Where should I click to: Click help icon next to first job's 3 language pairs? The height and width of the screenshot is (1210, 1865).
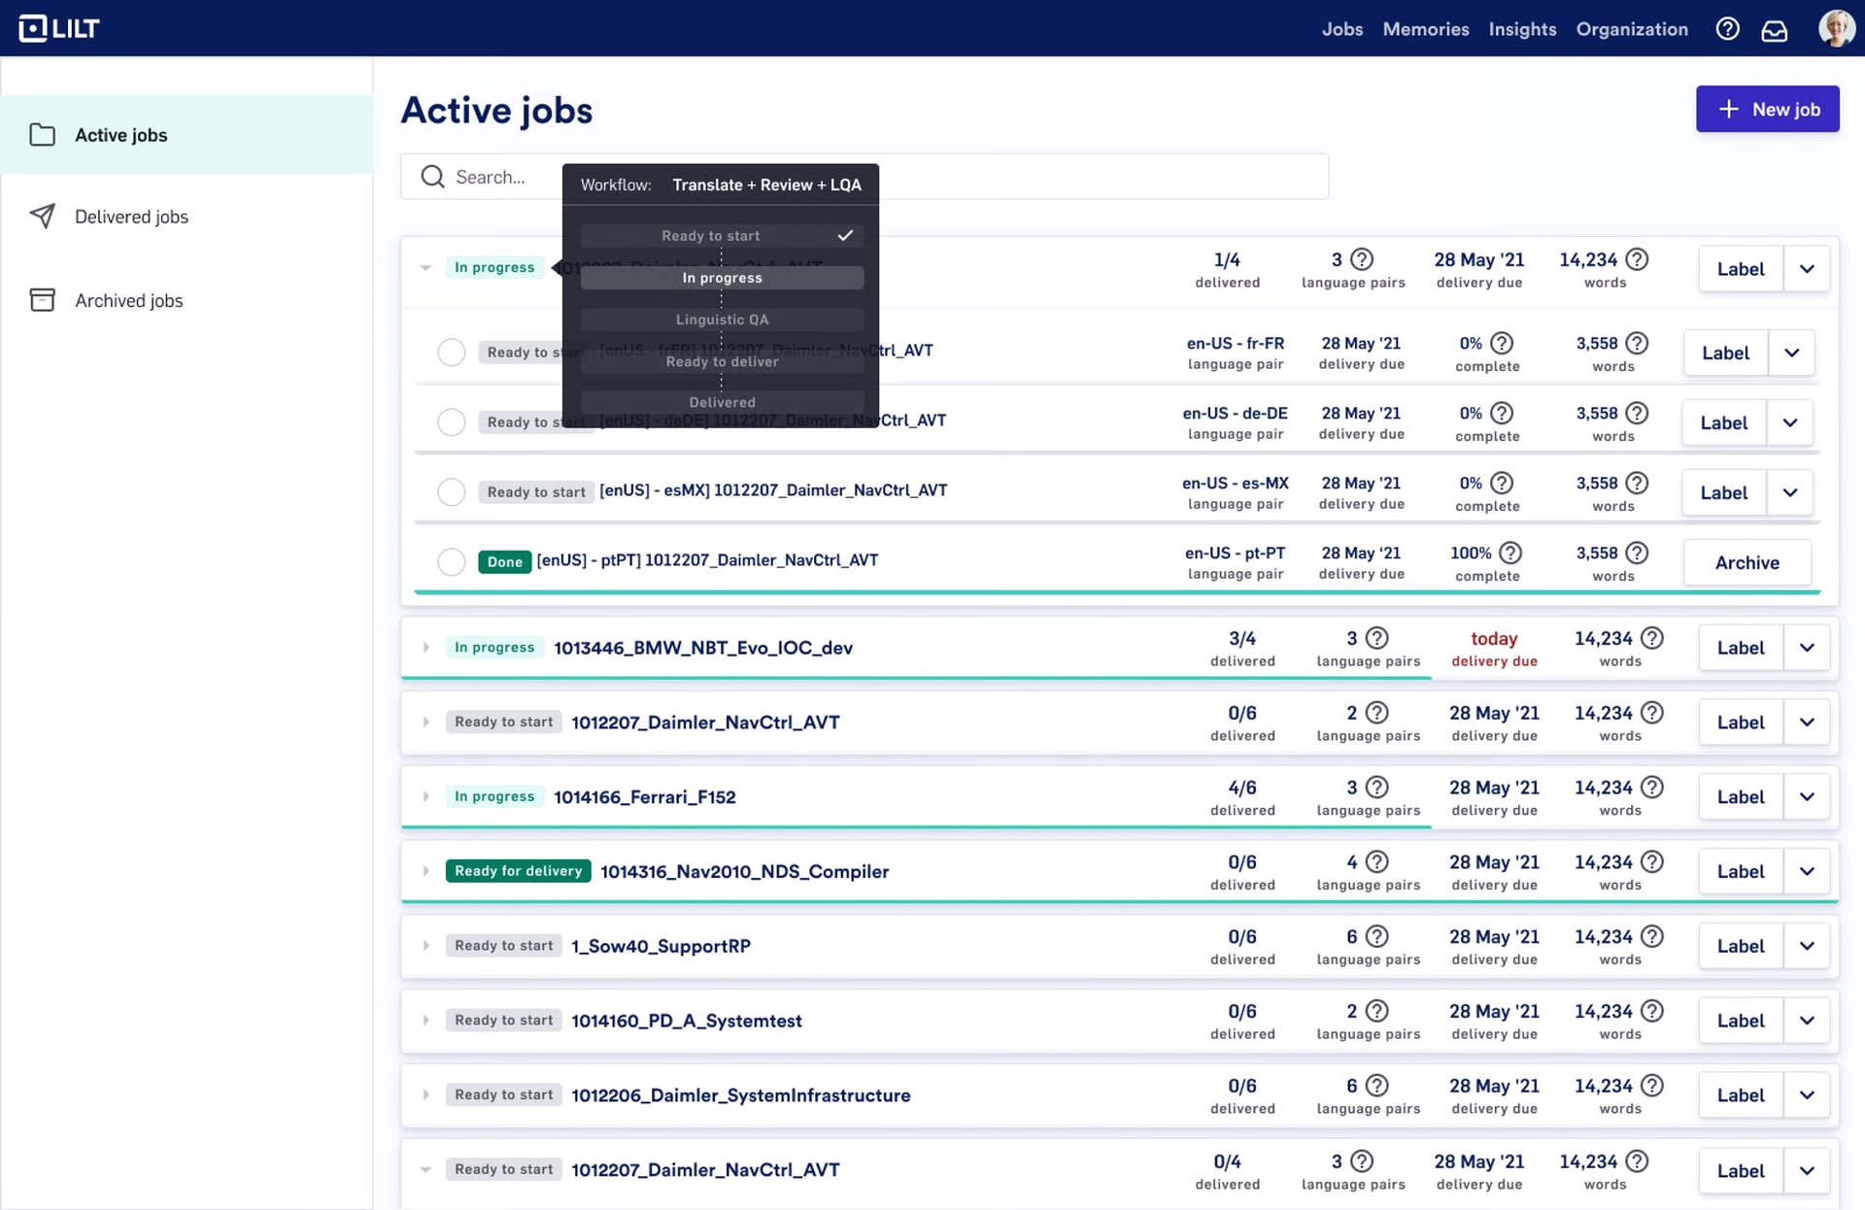(x=1362, y=259)
